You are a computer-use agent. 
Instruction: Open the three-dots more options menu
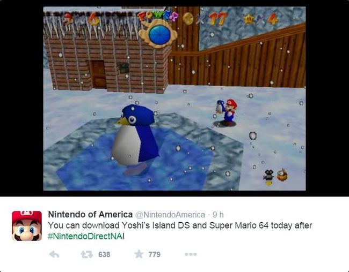pyautogui.click(x=191, y=254)
